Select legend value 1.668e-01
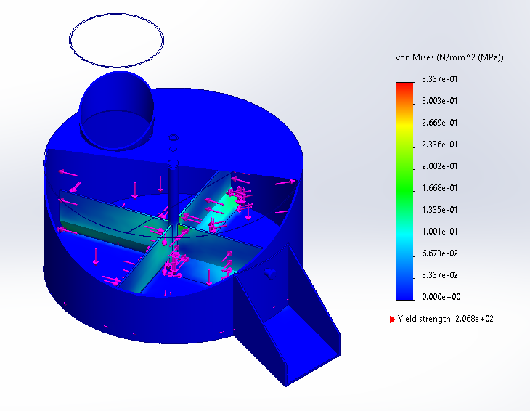The width and height of the screenshot is (530, 411). tap(439, 188)
